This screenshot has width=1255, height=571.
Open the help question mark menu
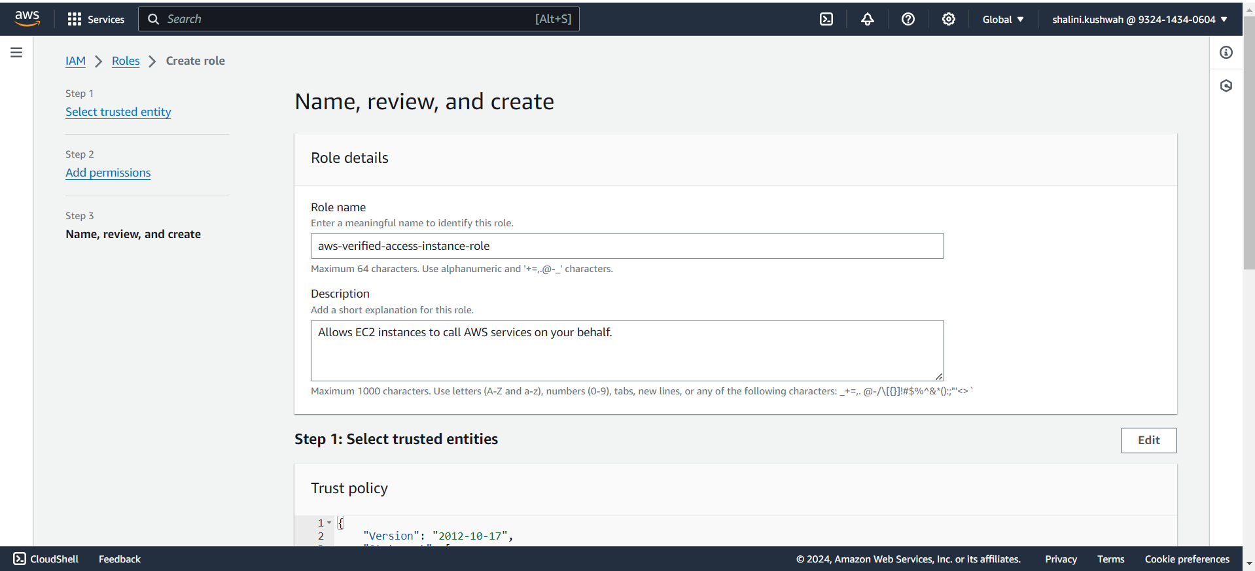908,19
